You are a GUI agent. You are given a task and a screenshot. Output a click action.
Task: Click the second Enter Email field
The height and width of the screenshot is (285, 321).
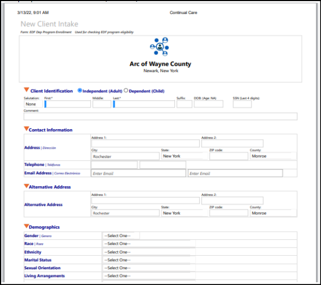[235, 173]
